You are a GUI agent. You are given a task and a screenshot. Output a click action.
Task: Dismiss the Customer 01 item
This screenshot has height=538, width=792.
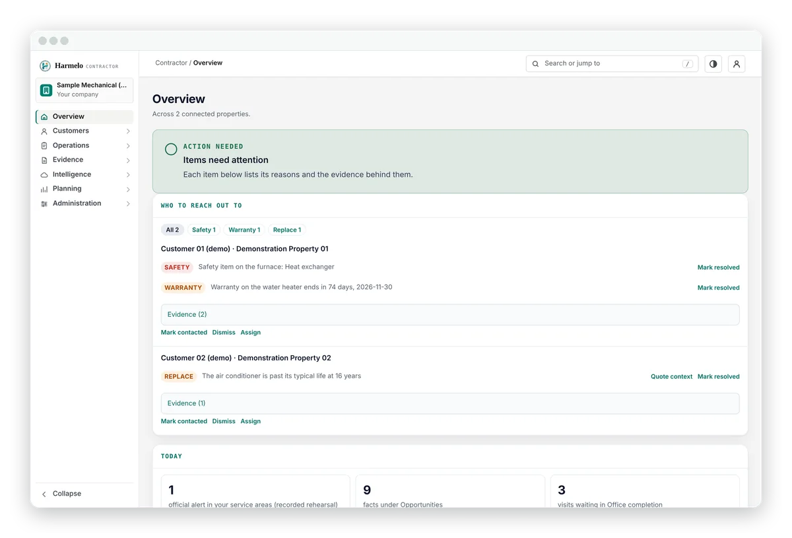coord(224,332)
